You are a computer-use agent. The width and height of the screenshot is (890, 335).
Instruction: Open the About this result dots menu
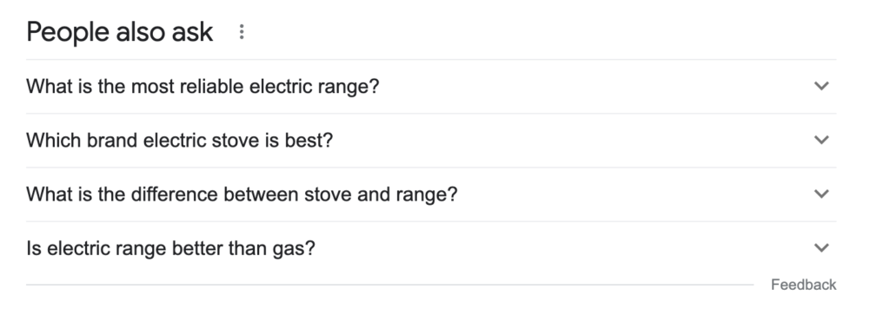tap(242, 32)
